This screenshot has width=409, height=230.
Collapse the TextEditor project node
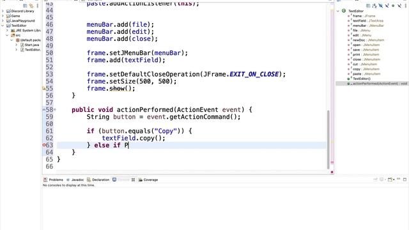[x=3, y=26]
